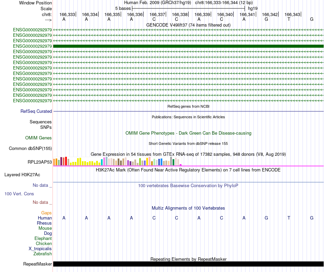This screenshot has width=324, height=272.
Task: Click the Common dbSNP(155) label
Action: coord(30,149)
